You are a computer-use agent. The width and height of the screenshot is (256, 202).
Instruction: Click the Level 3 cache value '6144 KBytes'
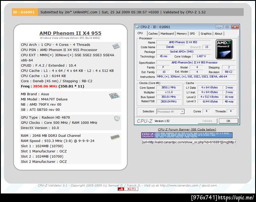[210, 101]
